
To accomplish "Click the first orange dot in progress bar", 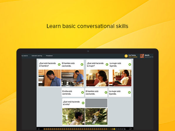I will click(44, 129).
